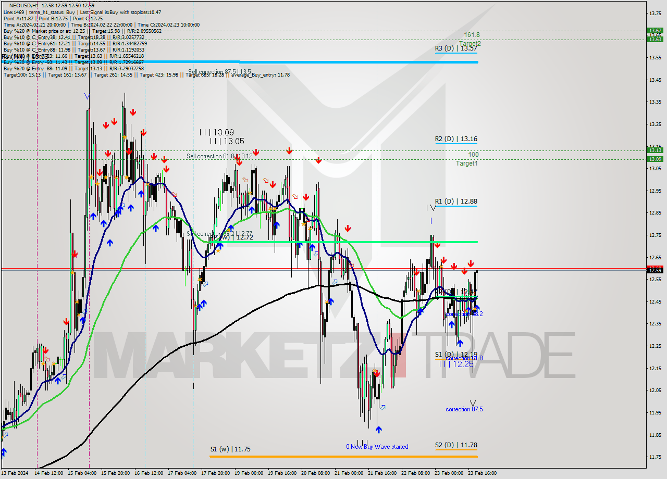Click the '19 Feb 16:00' time label

281,473
